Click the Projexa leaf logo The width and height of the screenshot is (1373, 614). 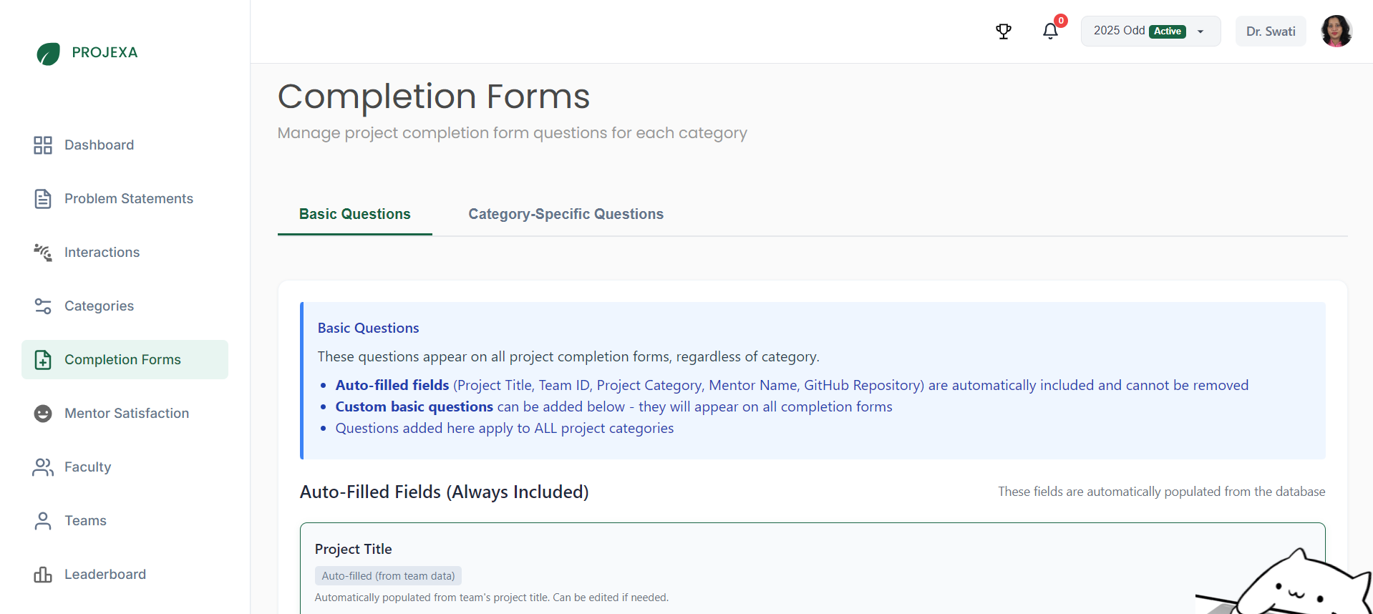[48, 54]
